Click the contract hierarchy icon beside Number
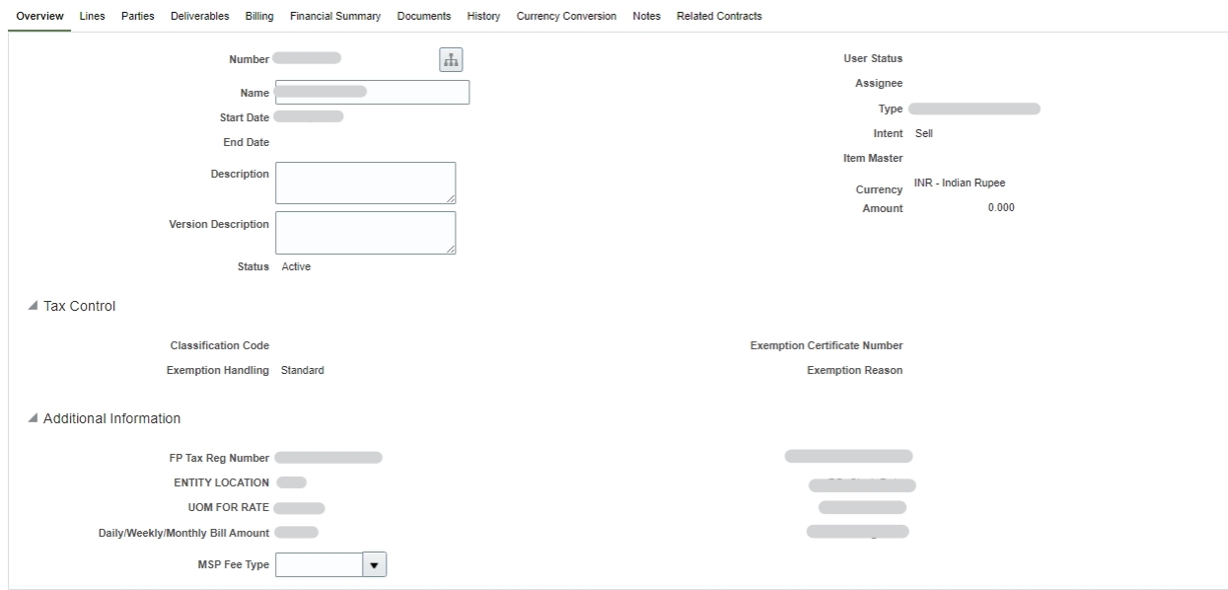 pyautogui.click(x=451, y=59)
